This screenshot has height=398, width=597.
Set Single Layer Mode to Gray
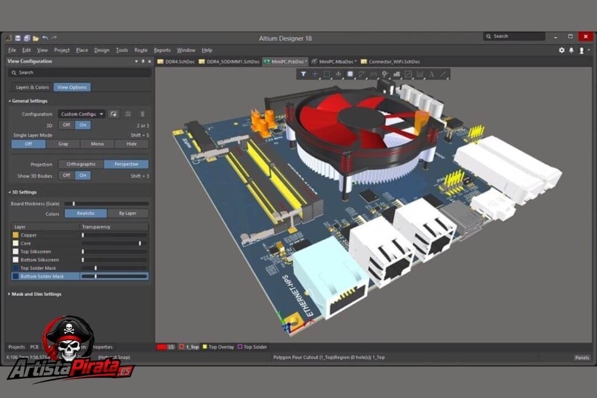[63, 144]
